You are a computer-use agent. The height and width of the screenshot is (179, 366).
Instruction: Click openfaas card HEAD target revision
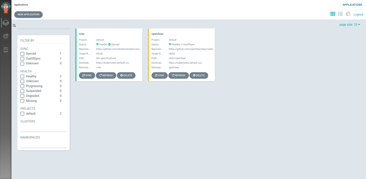(x=172, y=54)
